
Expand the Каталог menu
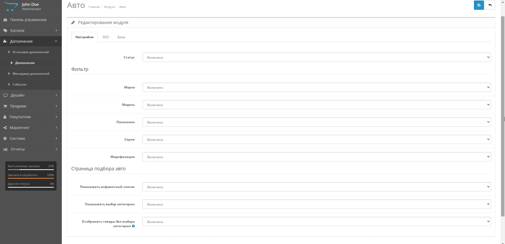pyautogui.click(x=31, y=31)
